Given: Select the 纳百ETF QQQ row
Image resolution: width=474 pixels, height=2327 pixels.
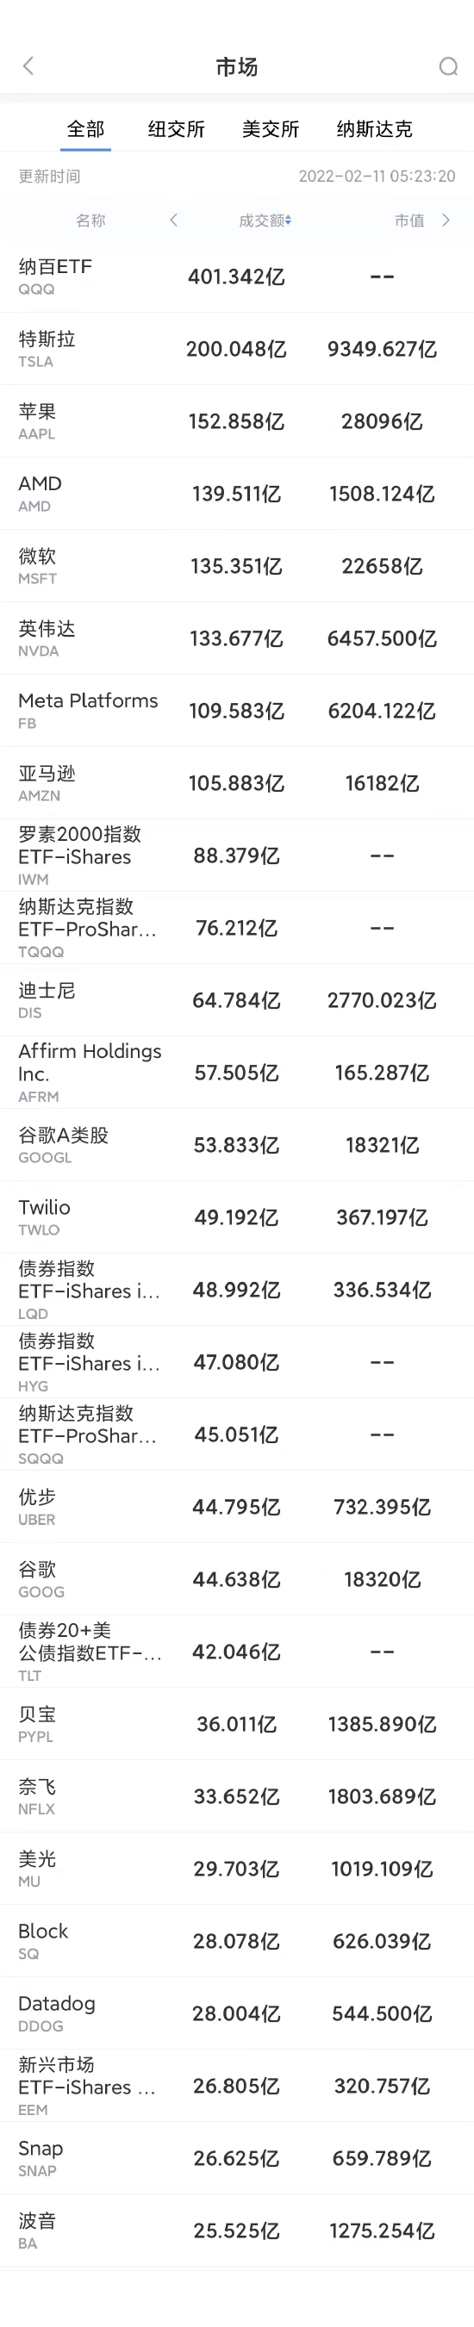Looking at the screenshot, I should pos(236,277).
